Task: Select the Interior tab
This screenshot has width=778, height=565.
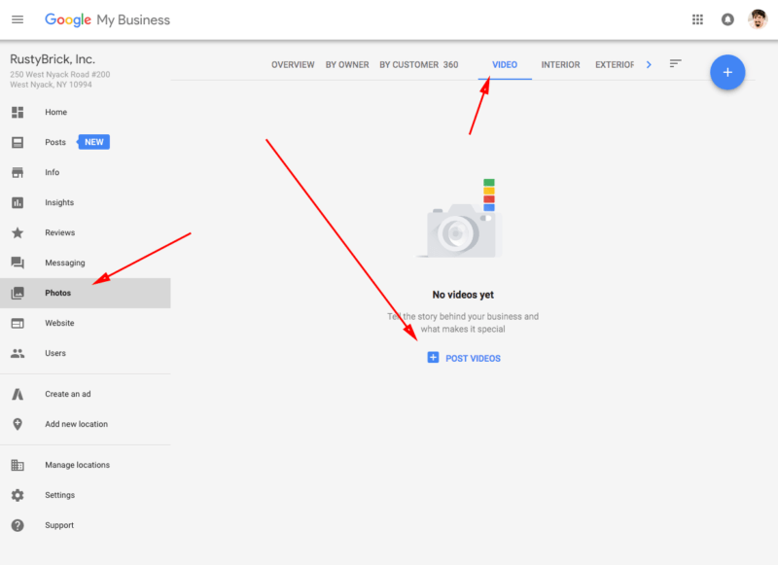Action: tap(560, 65)
